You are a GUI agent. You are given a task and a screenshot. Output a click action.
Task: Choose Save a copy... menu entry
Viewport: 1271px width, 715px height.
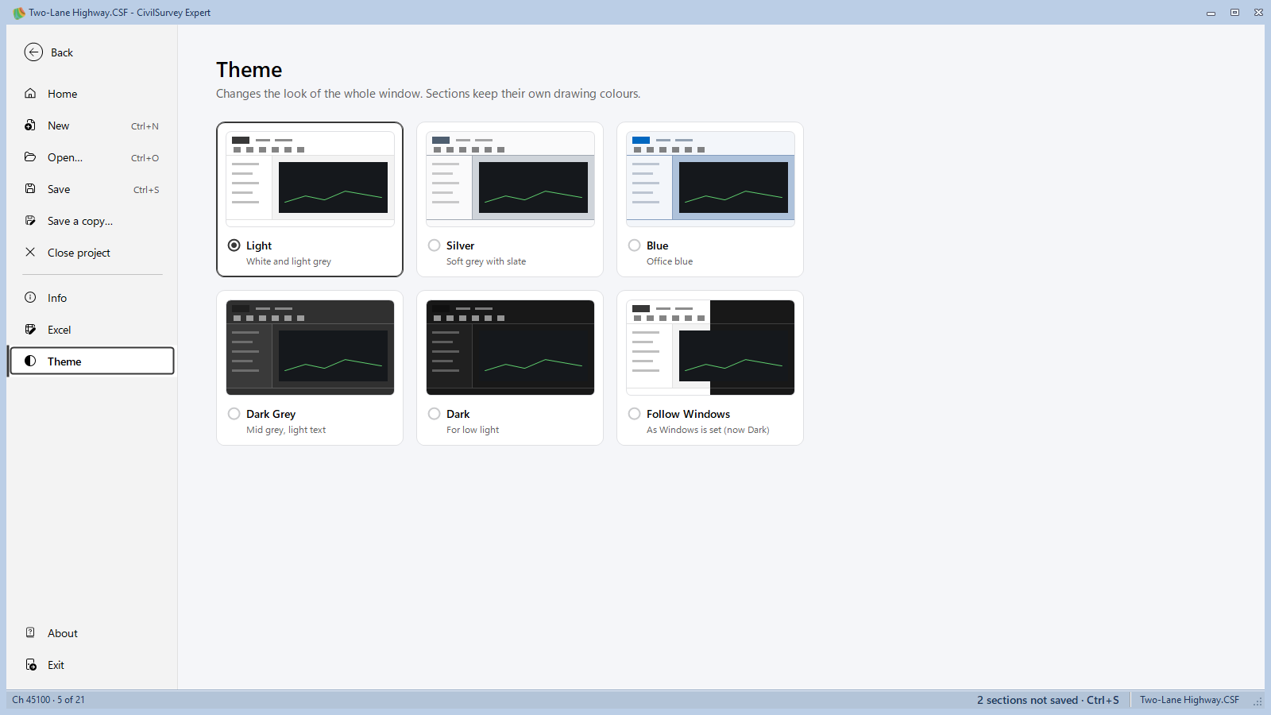[92, 221]
